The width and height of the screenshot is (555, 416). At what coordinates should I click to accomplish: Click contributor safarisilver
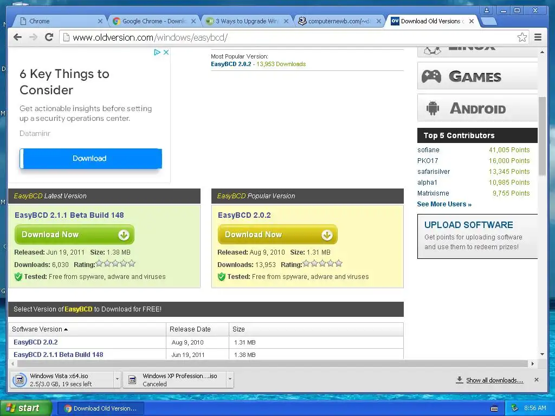click(x=434, y=172)
